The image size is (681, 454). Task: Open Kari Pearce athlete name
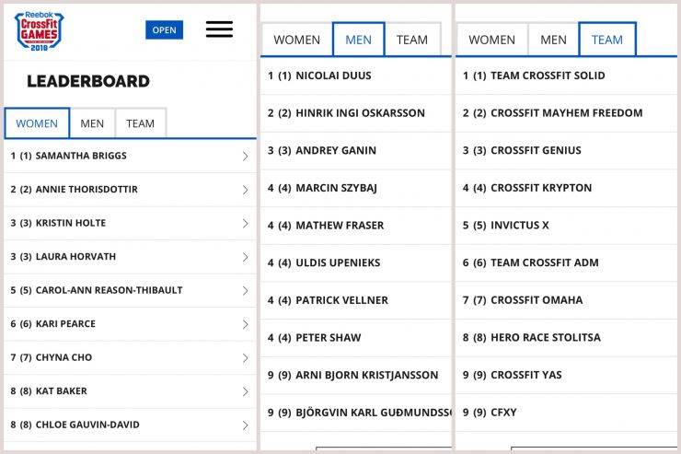65,323
